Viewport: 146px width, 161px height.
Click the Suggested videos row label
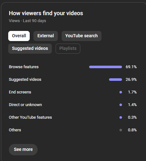pyautogui.click(x=25, y=80)
